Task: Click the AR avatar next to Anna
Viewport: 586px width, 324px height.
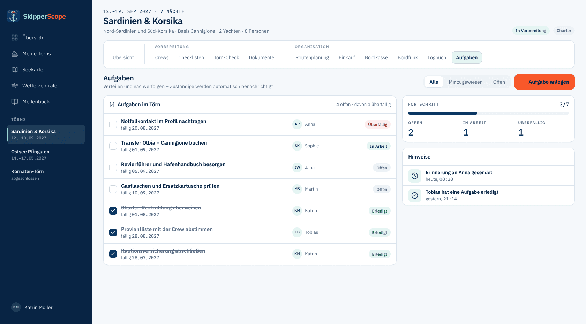Action: tap(297, 124)
